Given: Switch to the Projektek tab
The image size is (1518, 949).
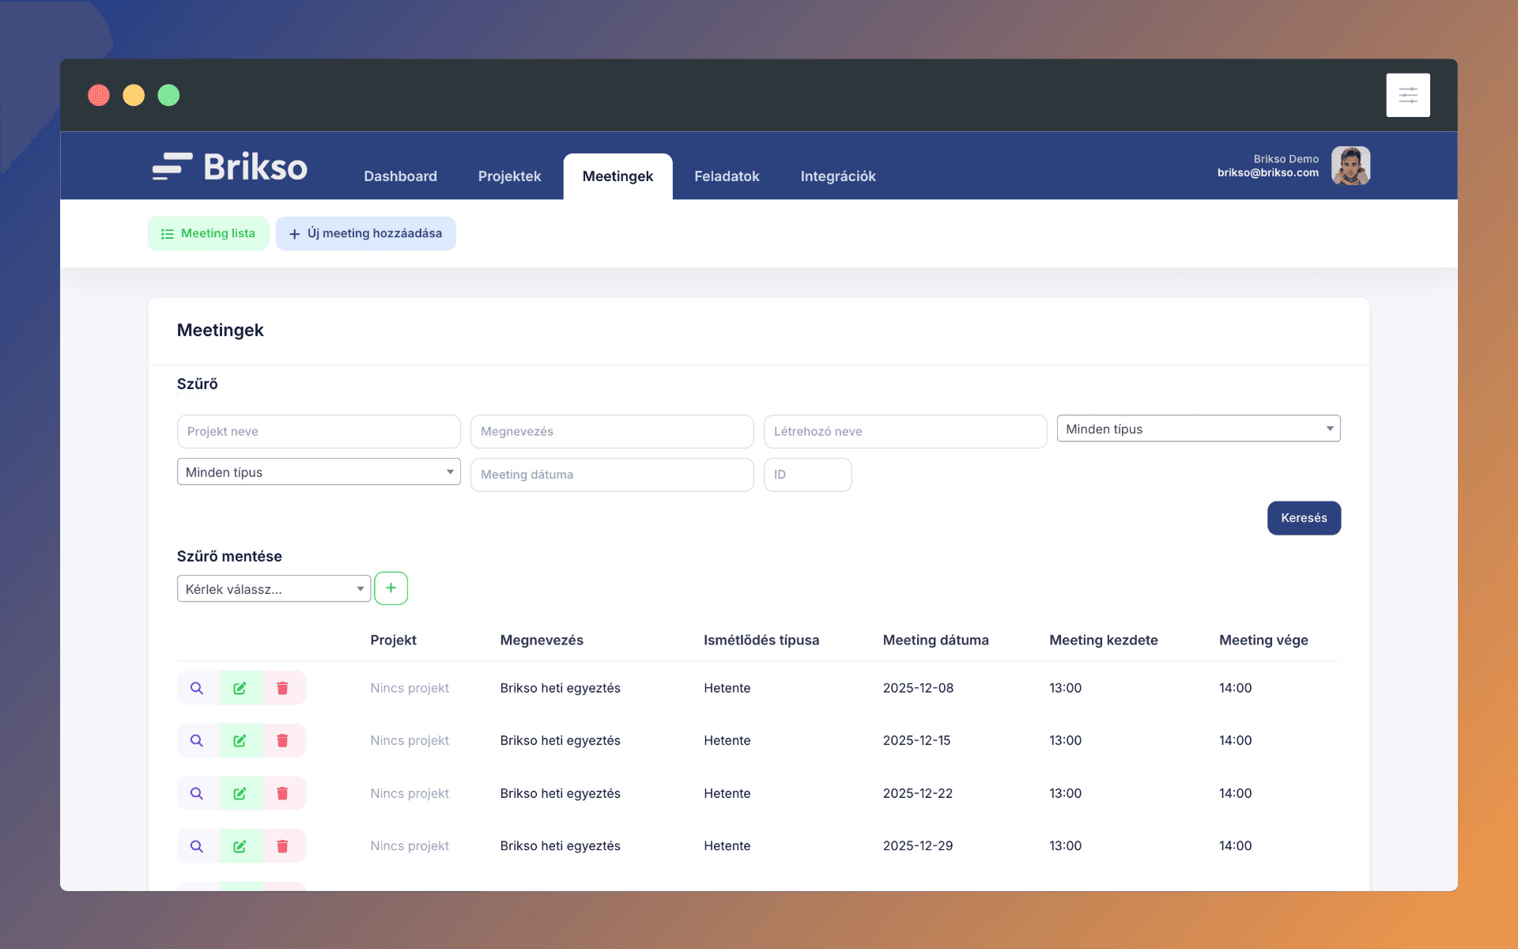Looking at the screenshot, I should 509,176.
